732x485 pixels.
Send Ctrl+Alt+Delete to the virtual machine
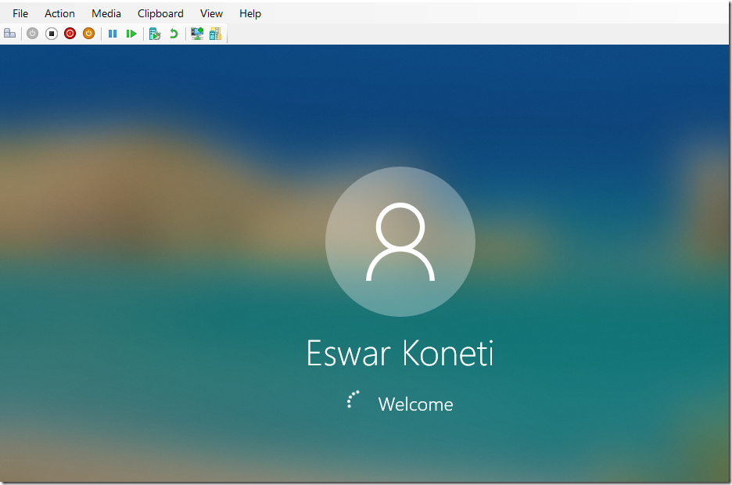[9, 34]
